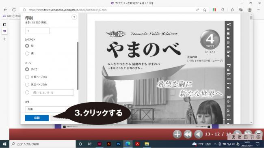
Task: Open taskbar clock showing 2022/09/01
Action: click(247, 144)
